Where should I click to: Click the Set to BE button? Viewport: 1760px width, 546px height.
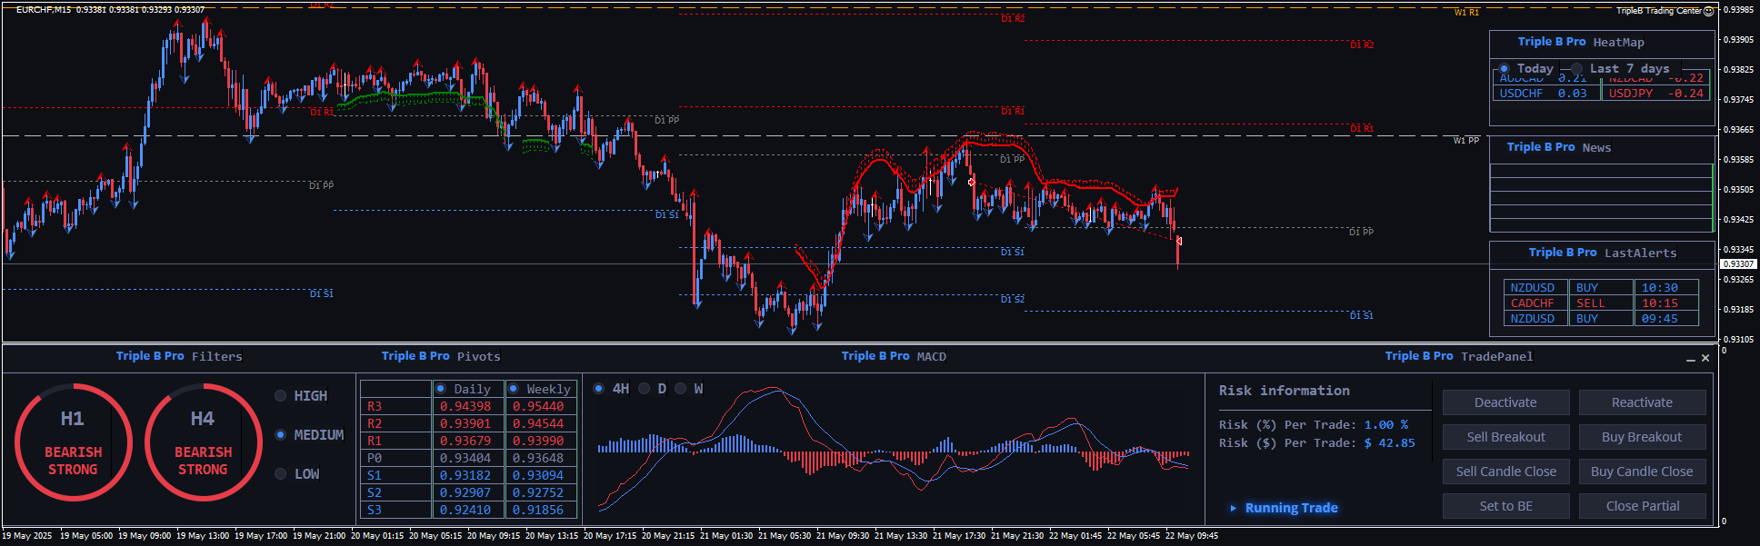pyautogui.click(x=1505, y=506)
